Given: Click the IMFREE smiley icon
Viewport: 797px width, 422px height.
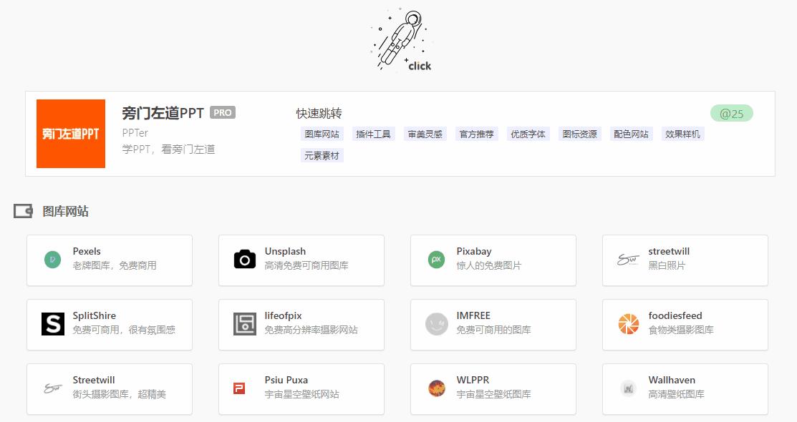Looking at the screenshot, I should point(436,324).
